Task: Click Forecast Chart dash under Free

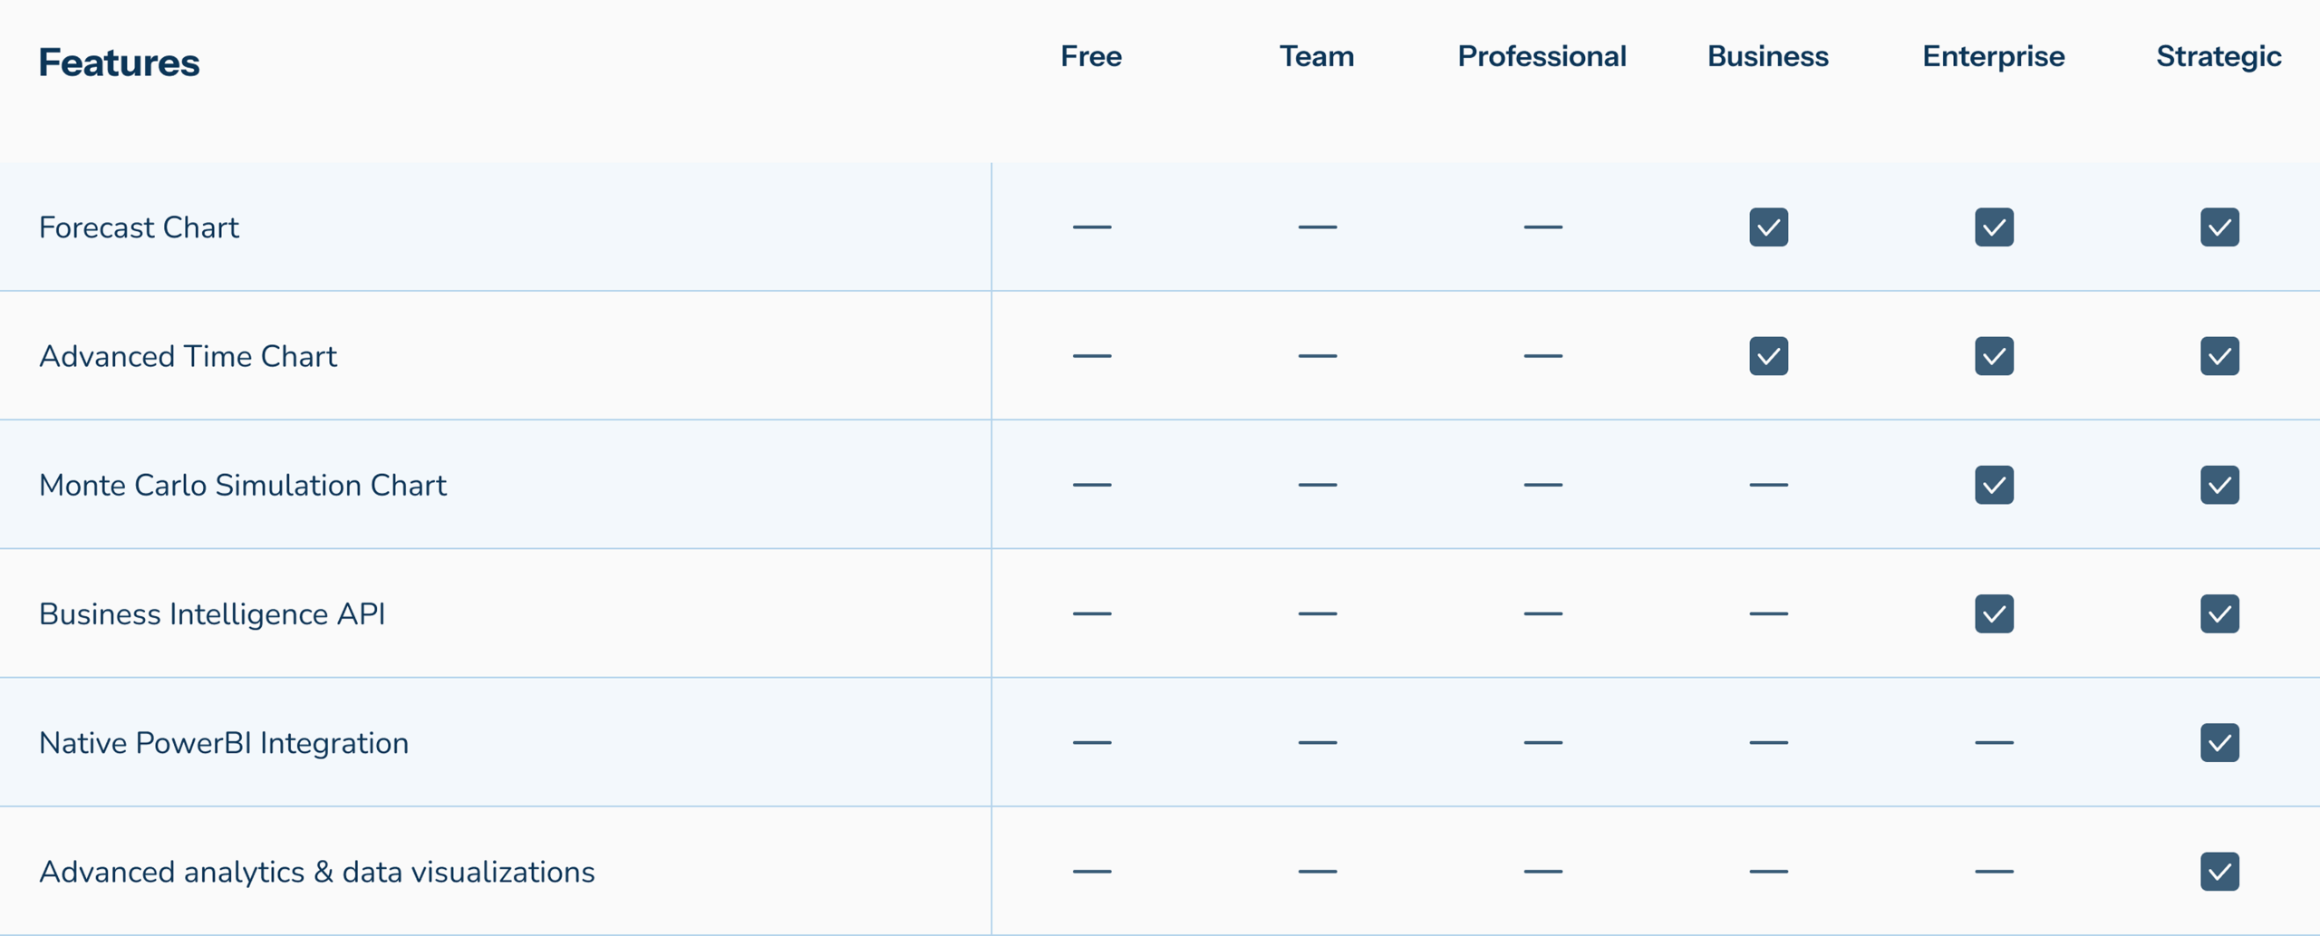Action: coord(1092,227)
